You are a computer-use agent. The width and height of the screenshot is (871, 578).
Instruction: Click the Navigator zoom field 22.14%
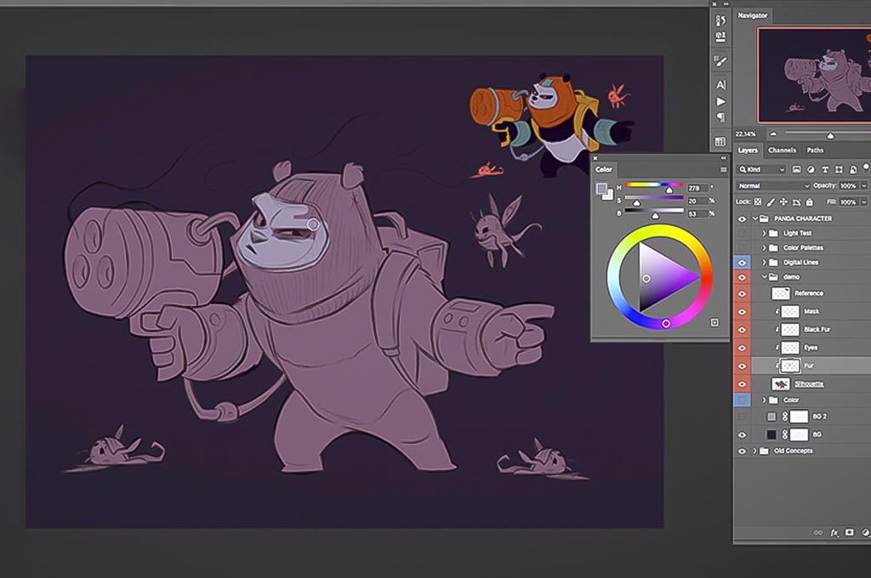746,134
